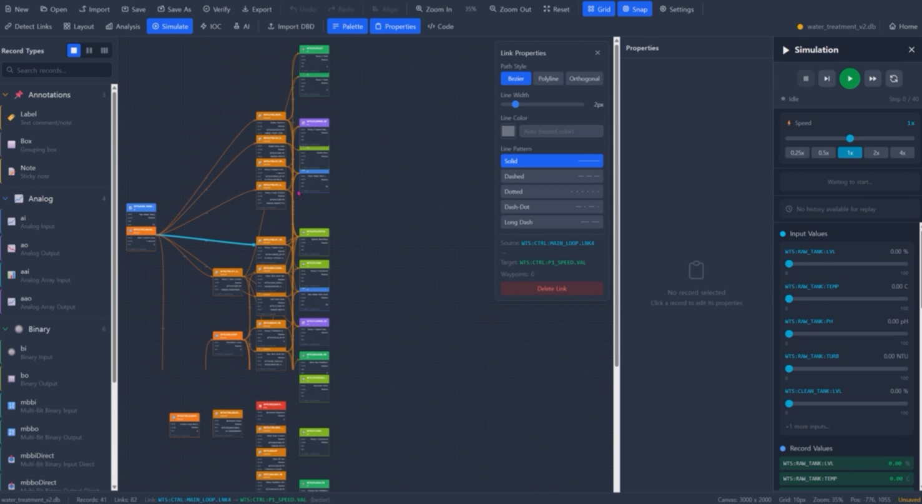Toggle the Simulate panel
The image size is (922, 504).
coord(170,26)
